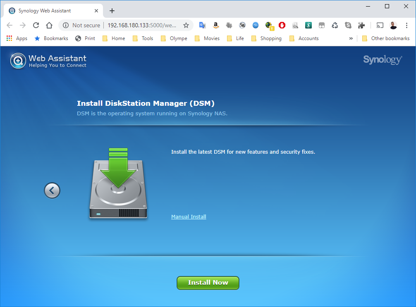Open the Google Translate extension
This screenshot has height=307, width=416.
(203, 25)
